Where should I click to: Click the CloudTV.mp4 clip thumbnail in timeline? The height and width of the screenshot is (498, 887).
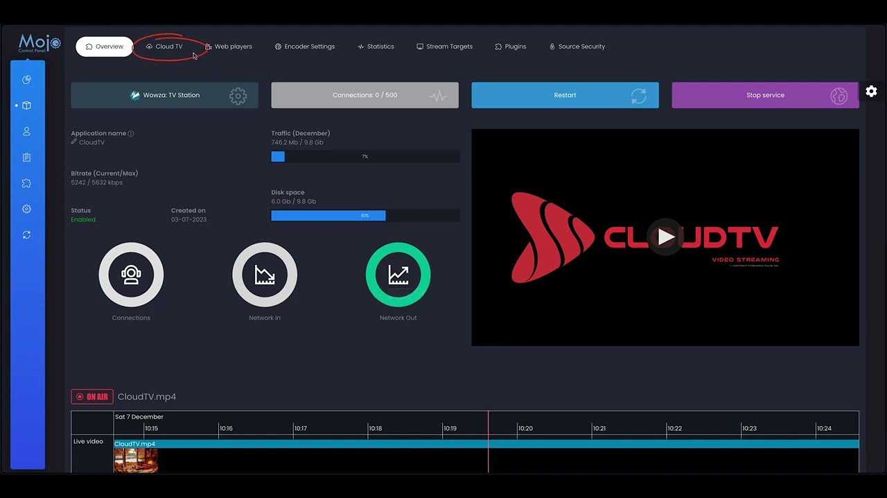coord(136,460)
